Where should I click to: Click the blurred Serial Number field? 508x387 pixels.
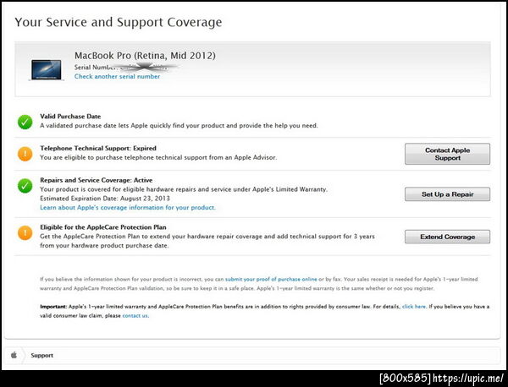coord(125,68)
